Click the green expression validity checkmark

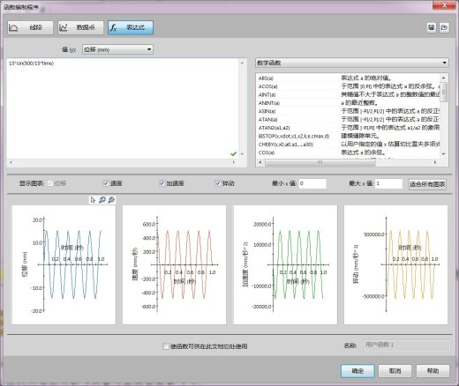point(234,153)
